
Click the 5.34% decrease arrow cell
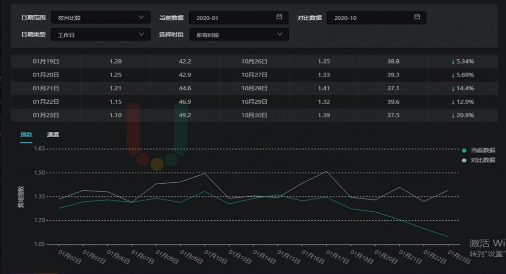[463, 62]
